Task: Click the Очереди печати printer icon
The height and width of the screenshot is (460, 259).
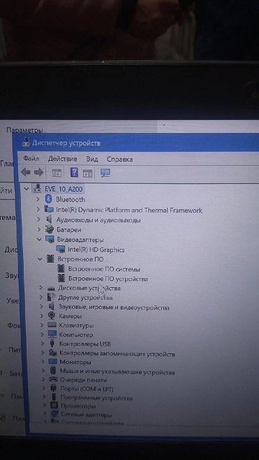Action: pos(53,380)
